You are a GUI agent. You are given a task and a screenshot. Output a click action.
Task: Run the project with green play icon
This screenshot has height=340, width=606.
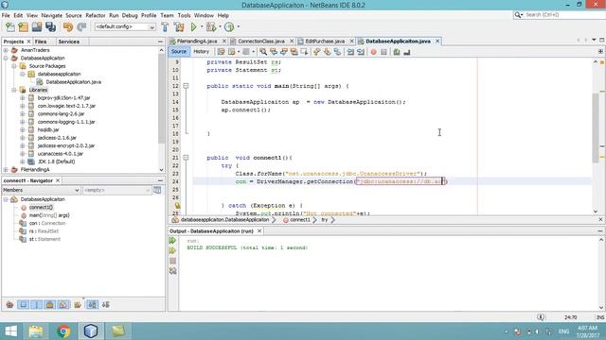click(x=193, y=27)
